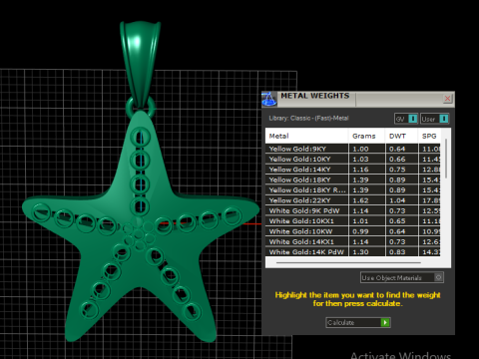Close the Metal Weights dialog
Image resolution: width=479 pixels, height=359 pixels.
coord(447,99)
